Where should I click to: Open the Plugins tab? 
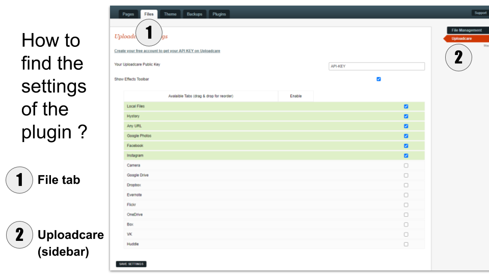pyautogui.click(x=219, y=14)
